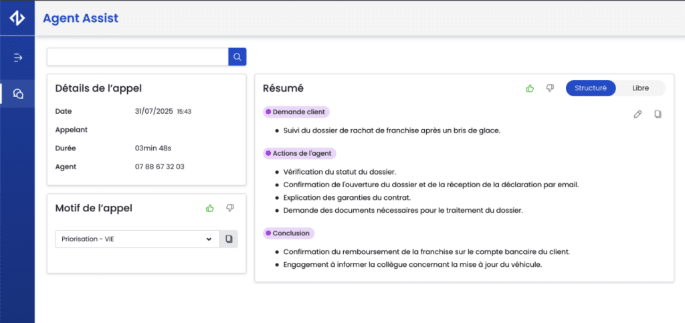Image resolution: width=685 pixels, height=323 pixels.
Task: Click the Confirmation de l'ouverture du dossier line
Action: click(x=431, y=185)
